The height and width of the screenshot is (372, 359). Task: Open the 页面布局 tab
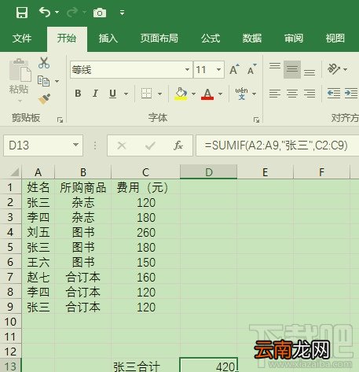coord(159,39)
